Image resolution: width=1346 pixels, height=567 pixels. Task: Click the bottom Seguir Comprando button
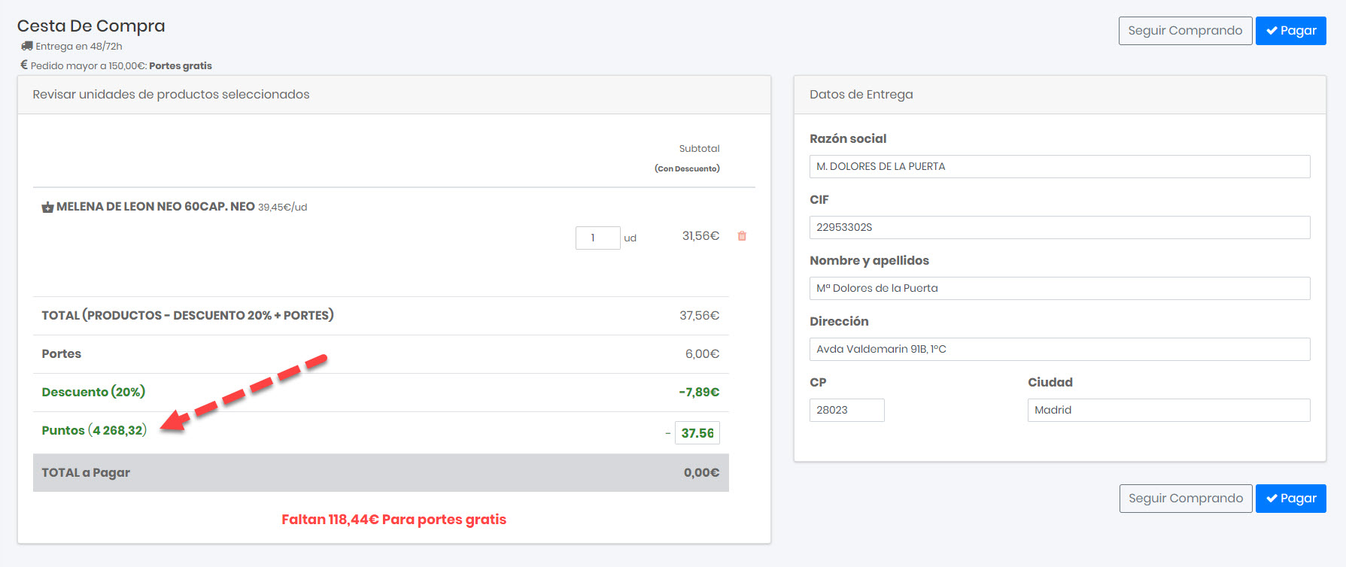(1186, 499)
